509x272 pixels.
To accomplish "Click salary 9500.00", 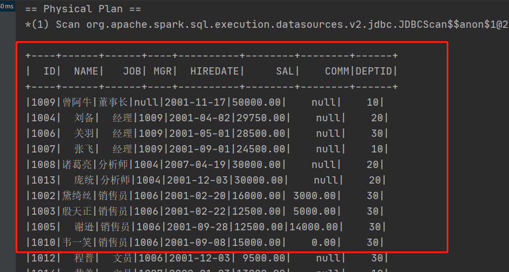I will 264,258.
